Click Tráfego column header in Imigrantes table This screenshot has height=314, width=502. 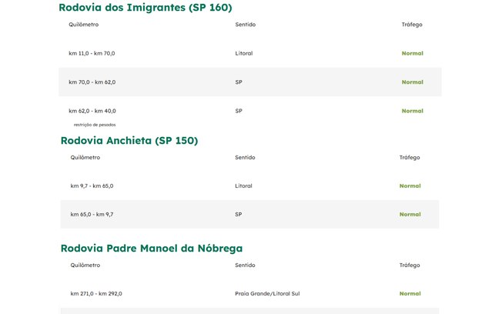(x=412, y=25)
